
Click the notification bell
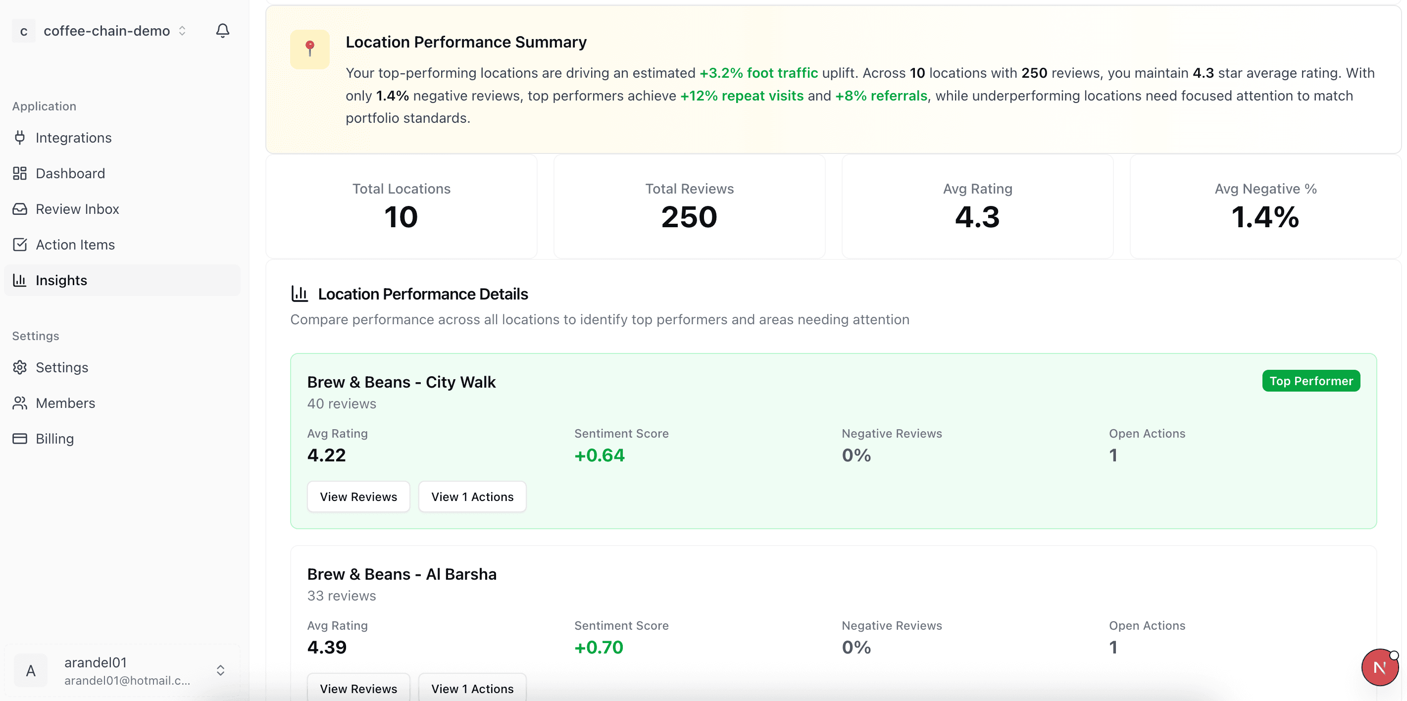tap(222, 31)
